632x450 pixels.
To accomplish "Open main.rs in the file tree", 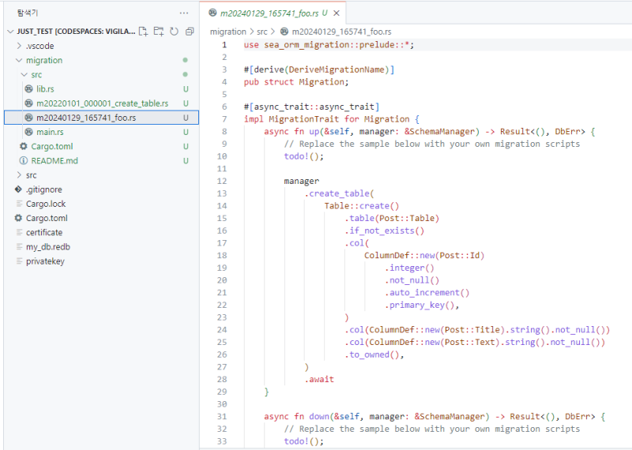I will coord(50,132).
